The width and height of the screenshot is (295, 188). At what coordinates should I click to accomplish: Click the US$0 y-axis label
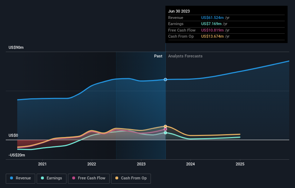point(13,135)
